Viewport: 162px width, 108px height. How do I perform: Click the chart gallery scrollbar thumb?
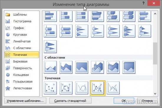155,53
